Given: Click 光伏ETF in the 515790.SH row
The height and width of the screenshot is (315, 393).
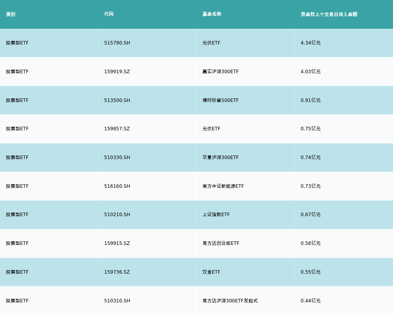Looking at the screenshot, I should (x=211, y=43).
